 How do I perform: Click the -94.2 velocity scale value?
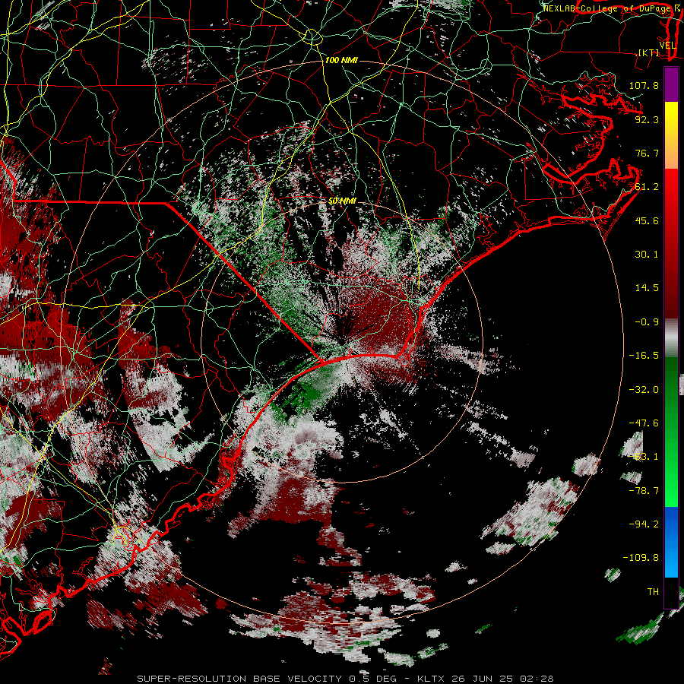coord(644,524)
